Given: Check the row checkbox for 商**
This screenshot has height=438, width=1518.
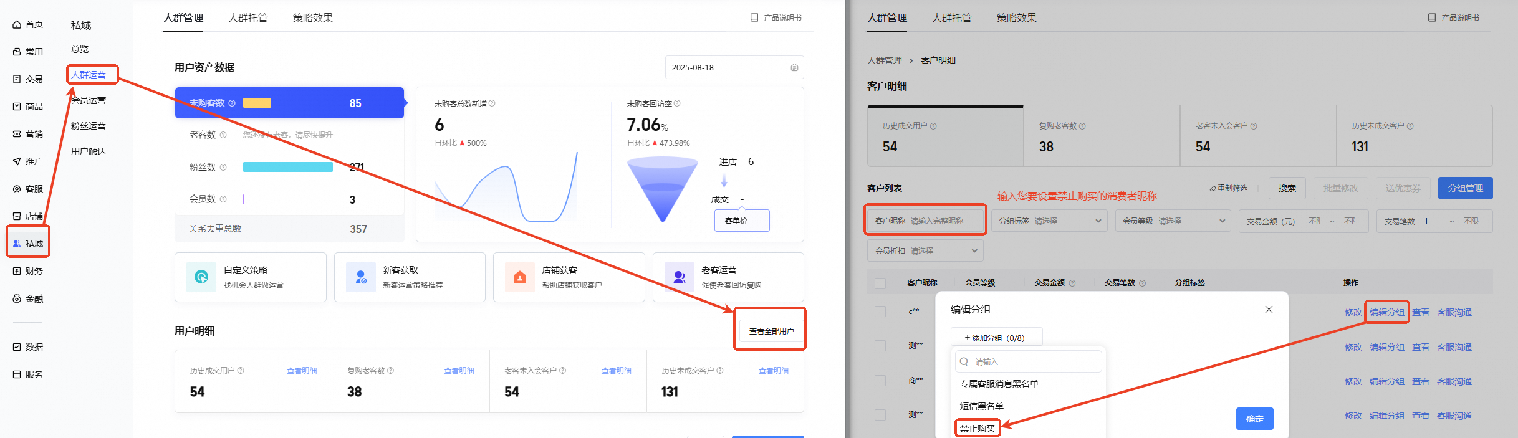Looking at the screenshot, I should coord(880,381).
